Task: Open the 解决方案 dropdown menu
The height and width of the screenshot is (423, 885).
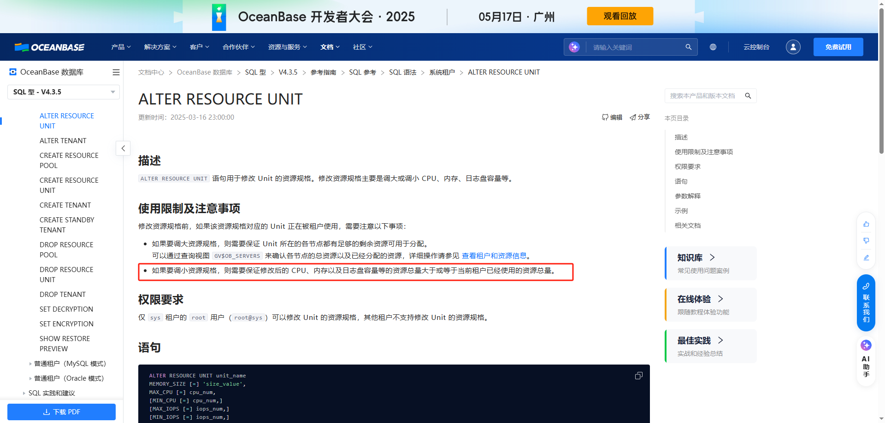Action: click(160, 47)
